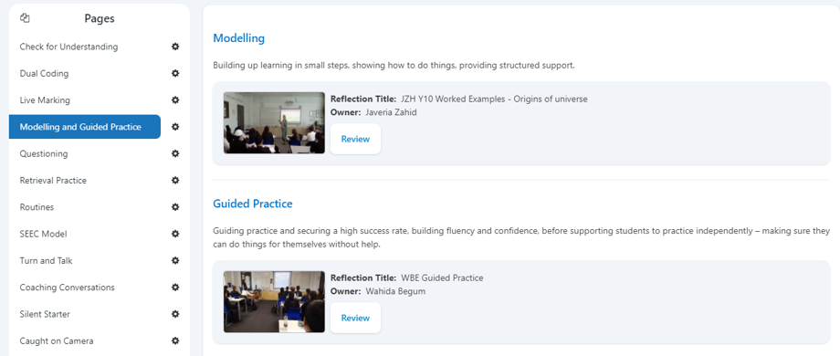Click the copy pages icon beside Pages heading
Viewport: 840px width, 356px height.
[25, 18]
